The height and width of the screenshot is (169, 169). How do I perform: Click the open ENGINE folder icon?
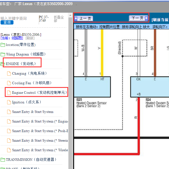click(x=3, y=64)
